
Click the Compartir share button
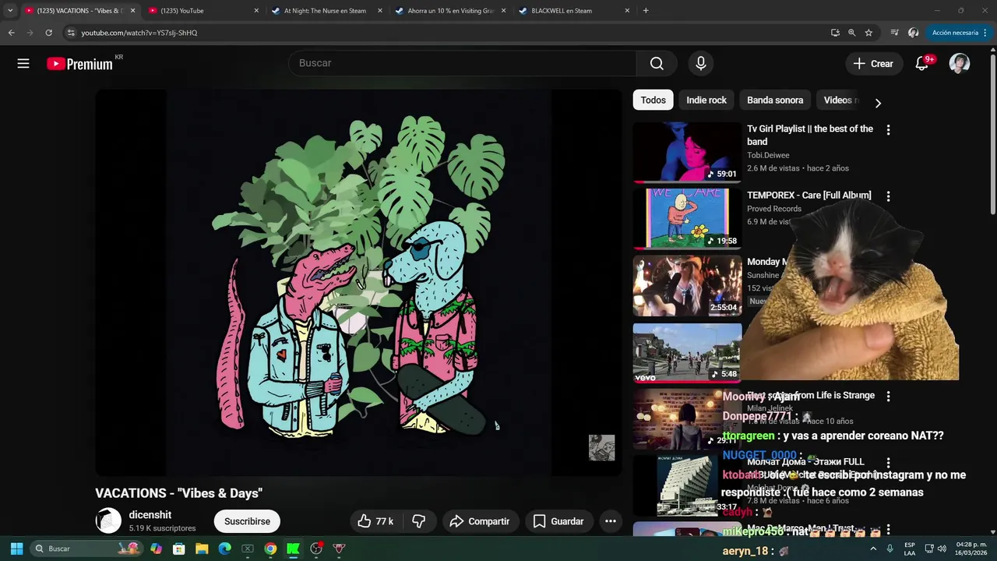479,521
